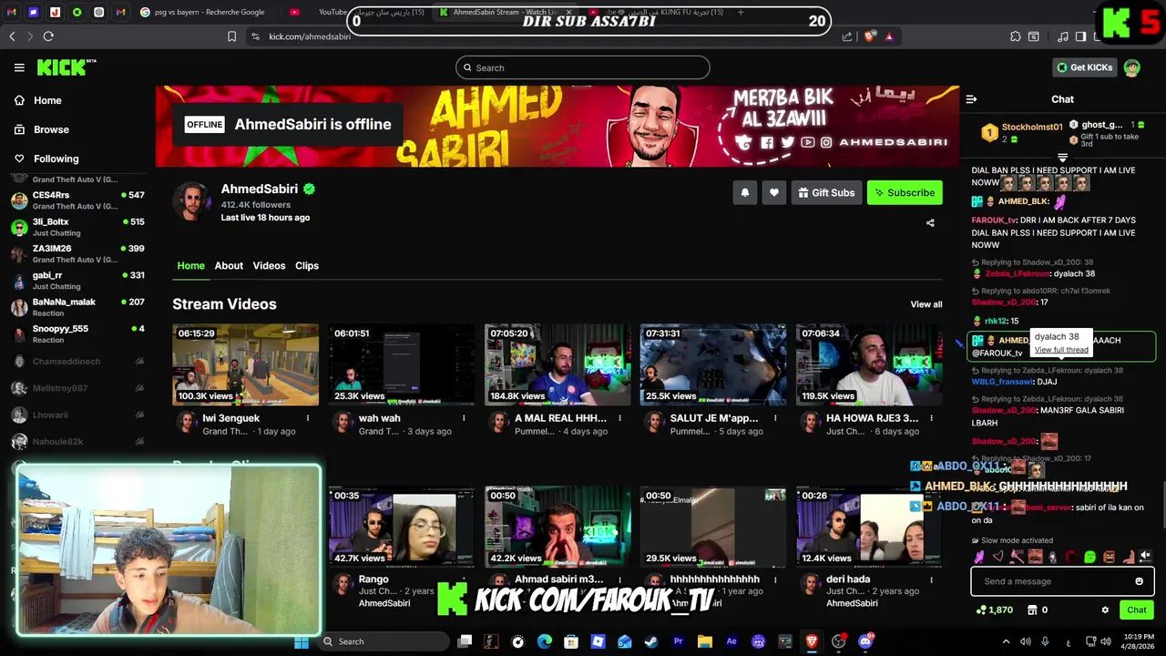Click the heart follow icon button
This screenshot has height=656, width=1166.
click(x=773, y=192)
